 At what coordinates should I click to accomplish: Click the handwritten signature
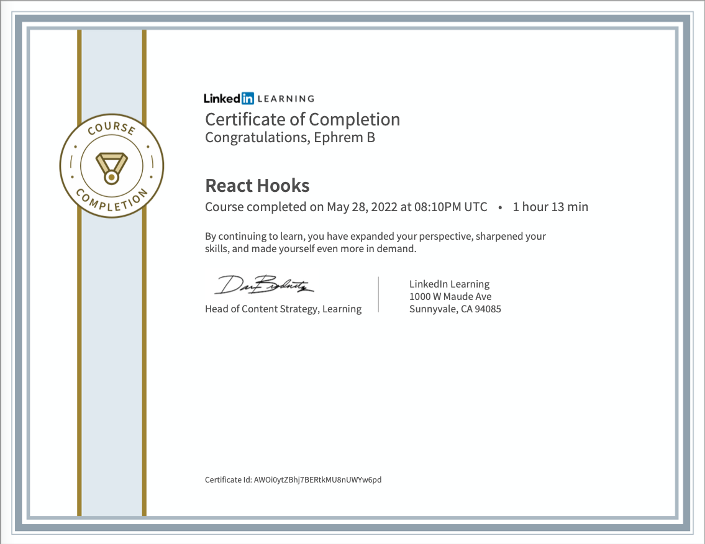pos(265,284)
